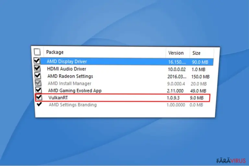Click version value 9.0.000.4

[176, 84]
